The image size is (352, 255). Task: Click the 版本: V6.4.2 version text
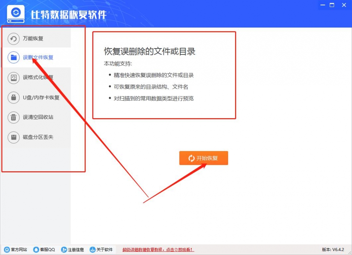coord(333,249)
